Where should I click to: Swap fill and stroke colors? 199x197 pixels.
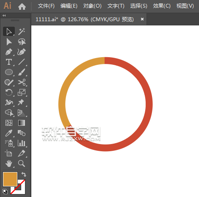[x=24, y=175]
